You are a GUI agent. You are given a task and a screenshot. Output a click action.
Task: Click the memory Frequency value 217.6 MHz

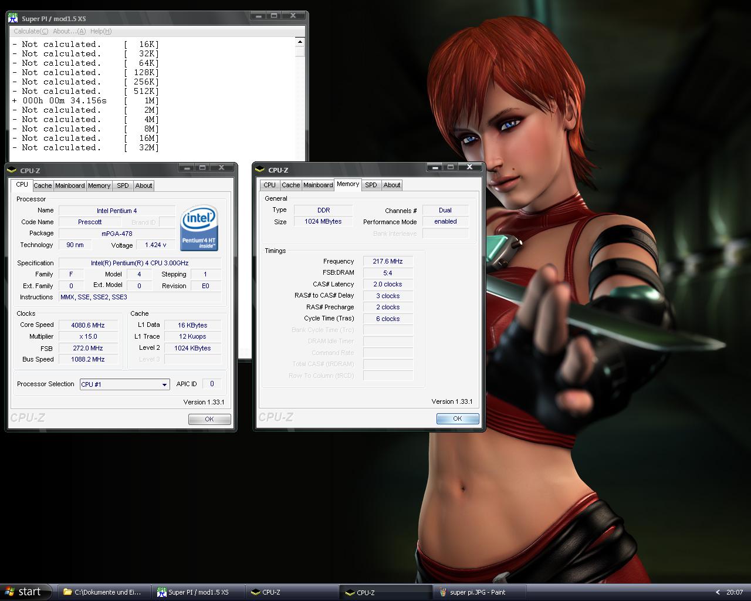(x=388, y=261)
